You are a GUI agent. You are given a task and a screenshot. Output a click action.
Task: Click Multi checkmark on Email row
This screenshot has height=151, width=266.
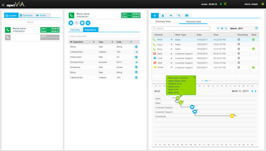click(x=253, y=67)
